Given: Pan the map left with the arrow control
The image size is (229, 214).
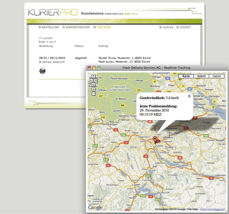Looking at the screenshot, I should point(91,81).
